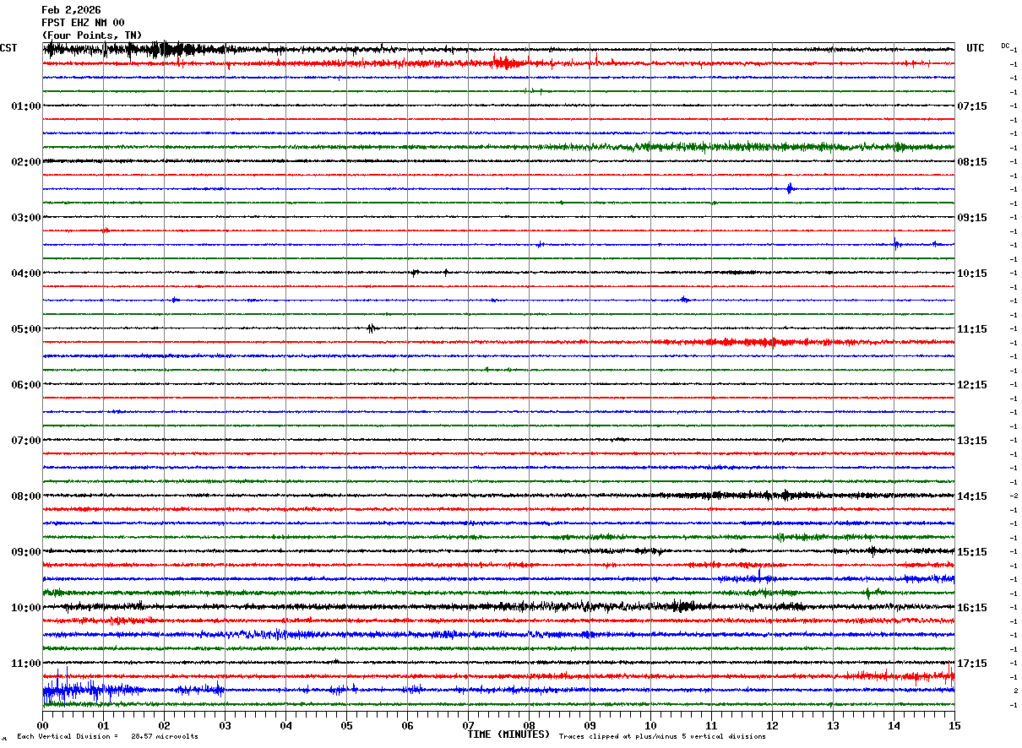Select the FPST EHZ NM 00 station label
The height and width of the screenshot is (748, 1022).
[83, 23]
